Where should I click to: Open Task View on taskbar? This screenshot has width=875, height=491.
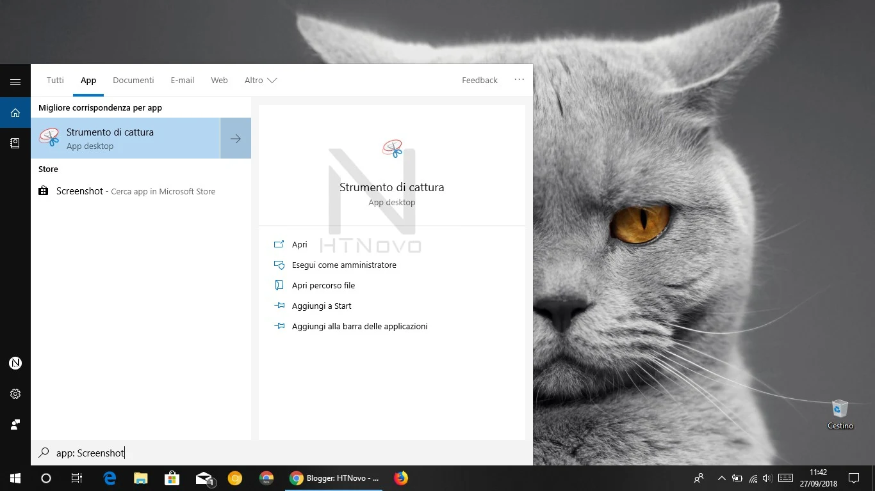pos(77,478)
